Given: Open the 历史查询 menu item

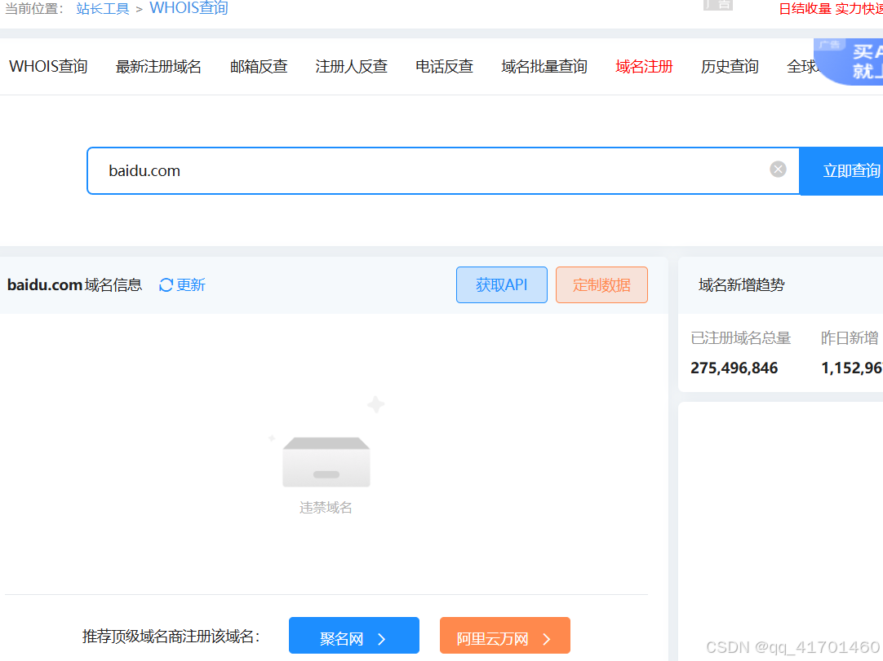Looking at the screenshot, I should click(x=730, y=66).
